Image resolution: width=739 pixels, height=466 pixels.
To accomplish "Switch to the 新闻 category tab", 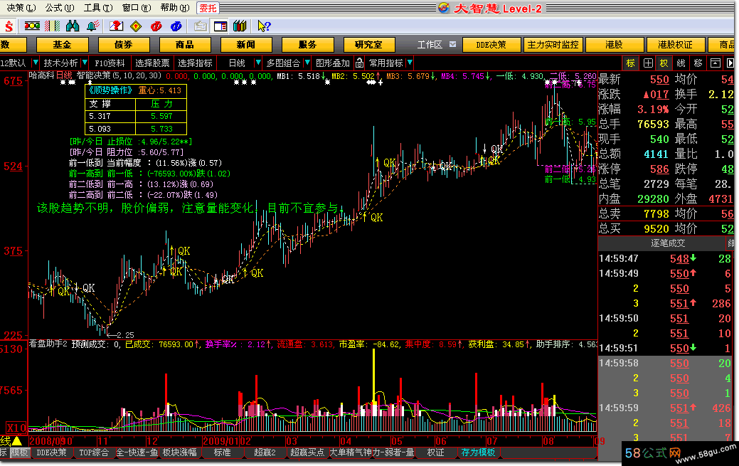I will [246, 45].
